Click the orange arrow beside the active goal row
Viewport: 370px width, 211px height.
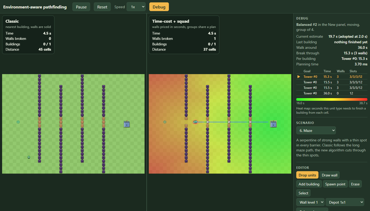(299, 77)
